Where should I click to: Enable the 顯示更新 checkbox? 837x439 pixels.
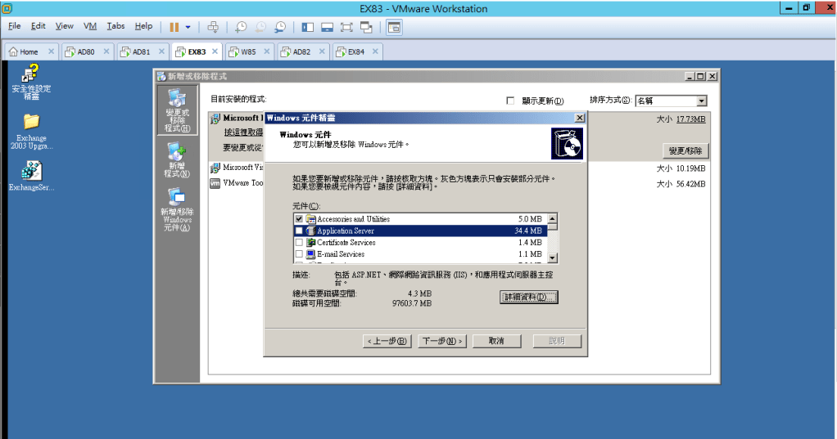point(510,101)
